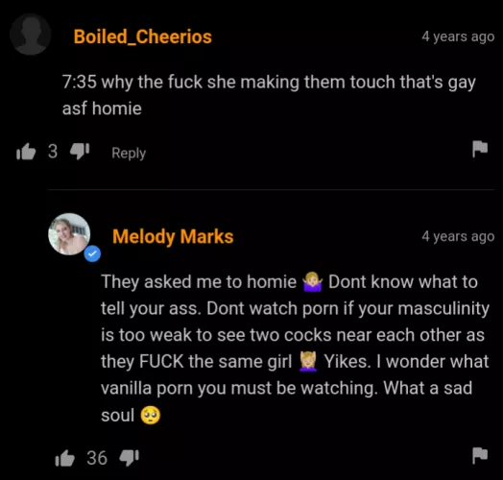Image resolution: width=503 pixels, height=480 pixels.
Task: Dislike the Melody Marks reply with thumbs down
Action: pyautogui.click(x=129, y=458)
